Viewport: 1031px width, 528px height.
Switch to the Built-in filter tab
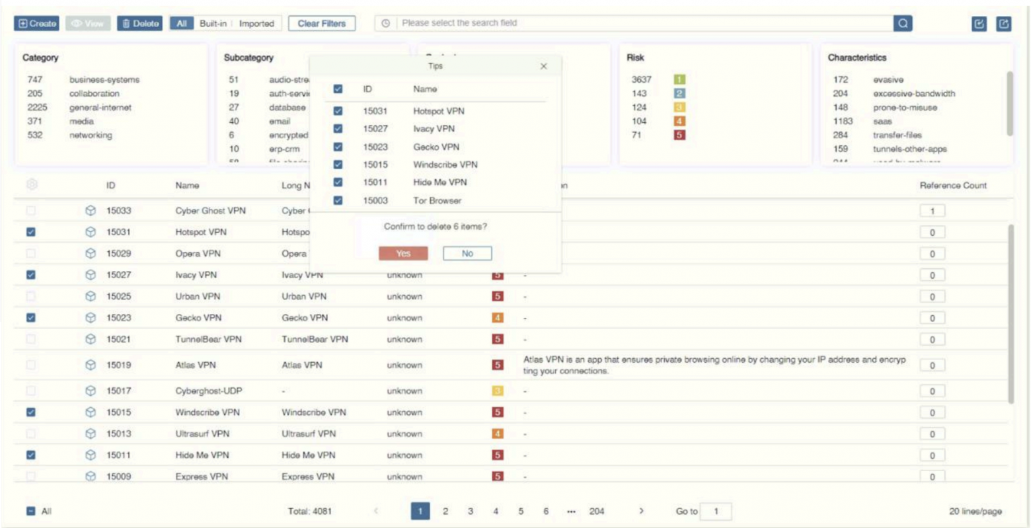coord(213,24)
